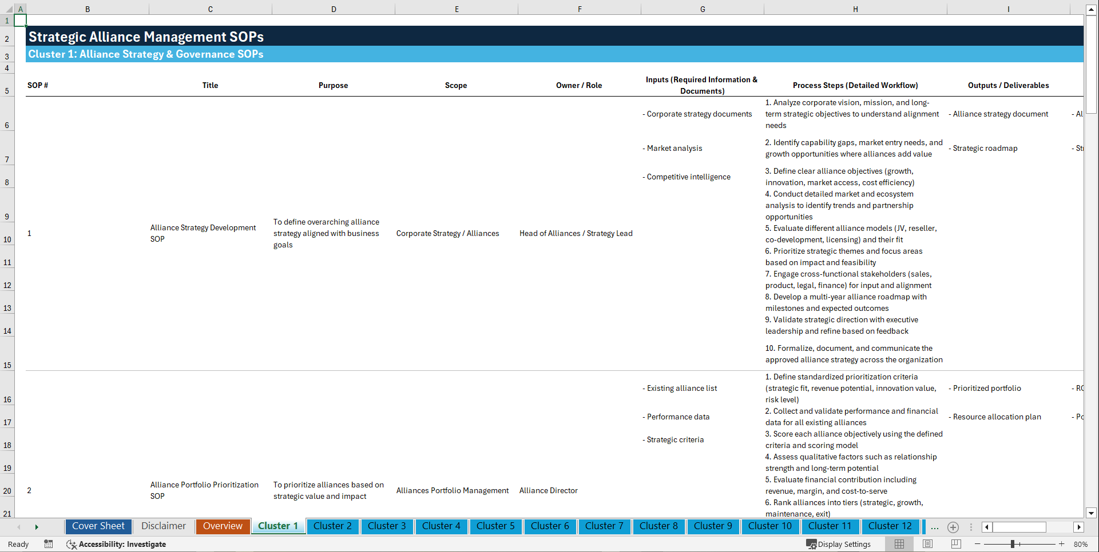Open the Disclaimer sheet

point(163,526)
